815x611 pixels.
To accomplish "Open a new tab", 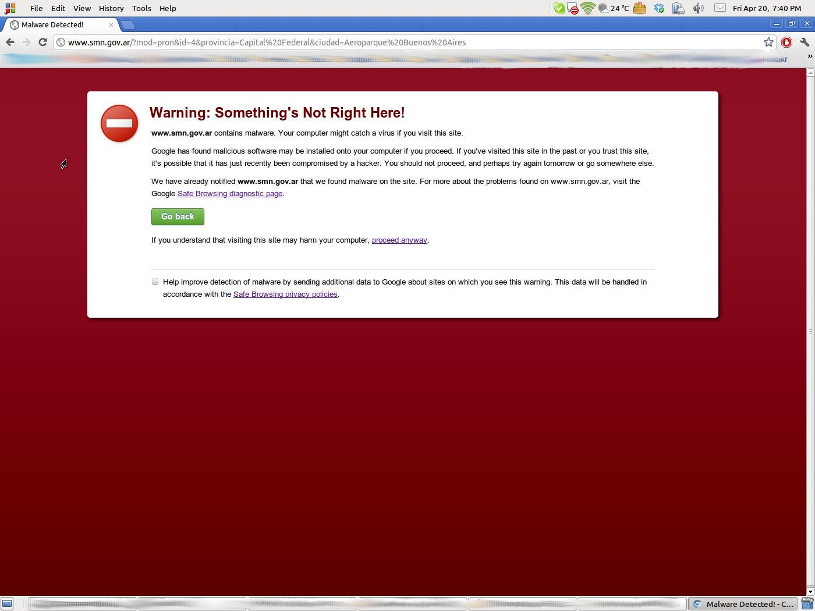I will (128, 24).
